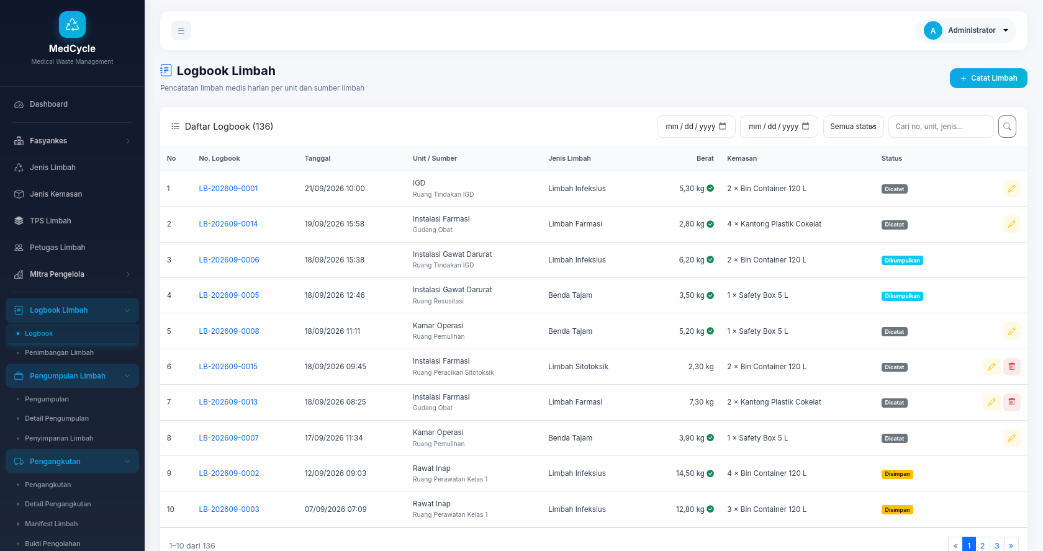Click the Jenis Kemasan box icon
The image size is (1043, 551).
19,194
